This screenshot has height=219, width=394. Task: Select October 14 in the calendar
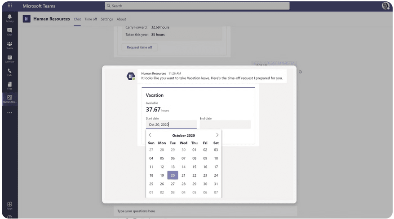click(183, 167)
